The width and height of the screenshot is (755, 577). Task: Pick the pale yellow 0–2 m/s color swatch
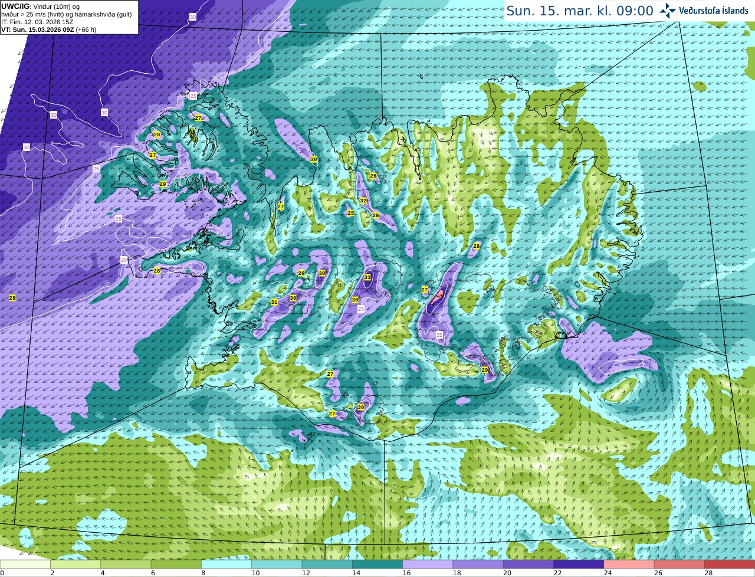click(x=25, y=564)
